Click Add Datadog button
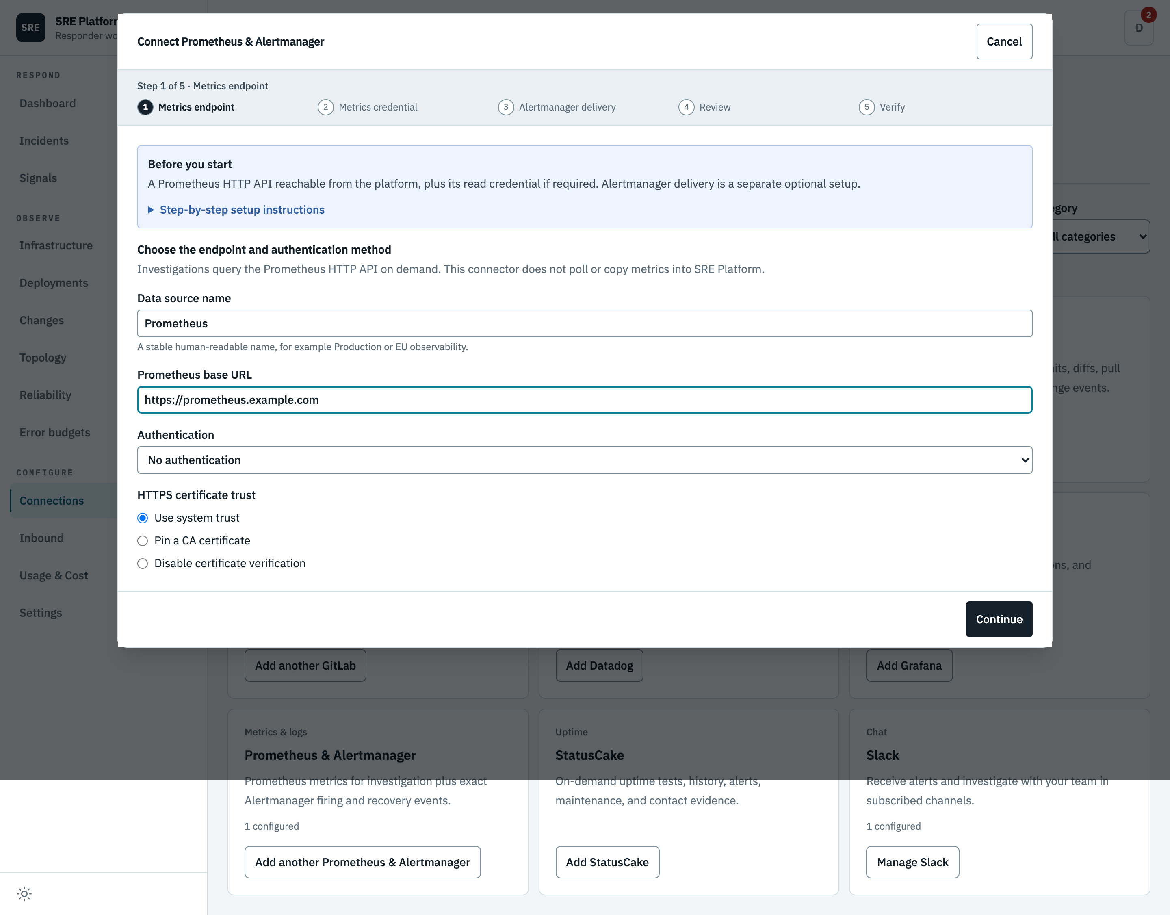Viewport: 1170px width, 915px height. pyautogui.click(x=600, y=666)
